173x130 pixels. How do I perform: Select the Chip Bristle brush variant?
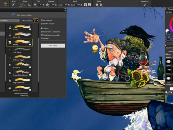coord(19,50)
